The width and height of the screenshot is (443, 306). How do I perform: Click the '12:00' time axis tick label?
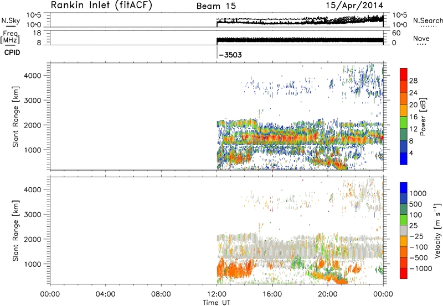click(x=217, y=294)
